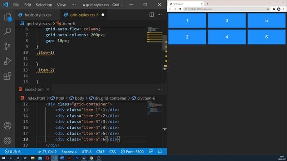Image resolution: width=287 pixels, height=161 pixels.
Task: Open the Search view in activity bar
Action: click(x=8, y=31)
